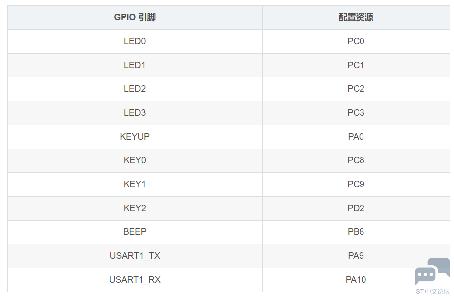Select the BEEP pin cell
Screen dimensions: 454x299
135,232
